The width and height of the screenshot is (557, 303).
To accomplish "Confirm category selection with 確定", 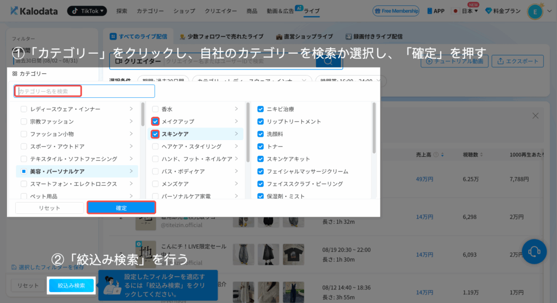I will (121, 208).
